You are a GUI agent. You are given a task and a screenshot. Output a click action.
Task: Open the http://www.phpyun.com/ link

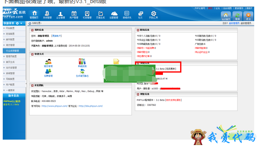tap(55, 106)
